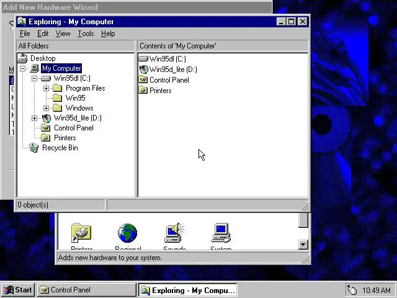Click the 10:49 AM clock
The height and width of the screenshot is (298, 397).
pyautogui.click(x=377, y=290)
